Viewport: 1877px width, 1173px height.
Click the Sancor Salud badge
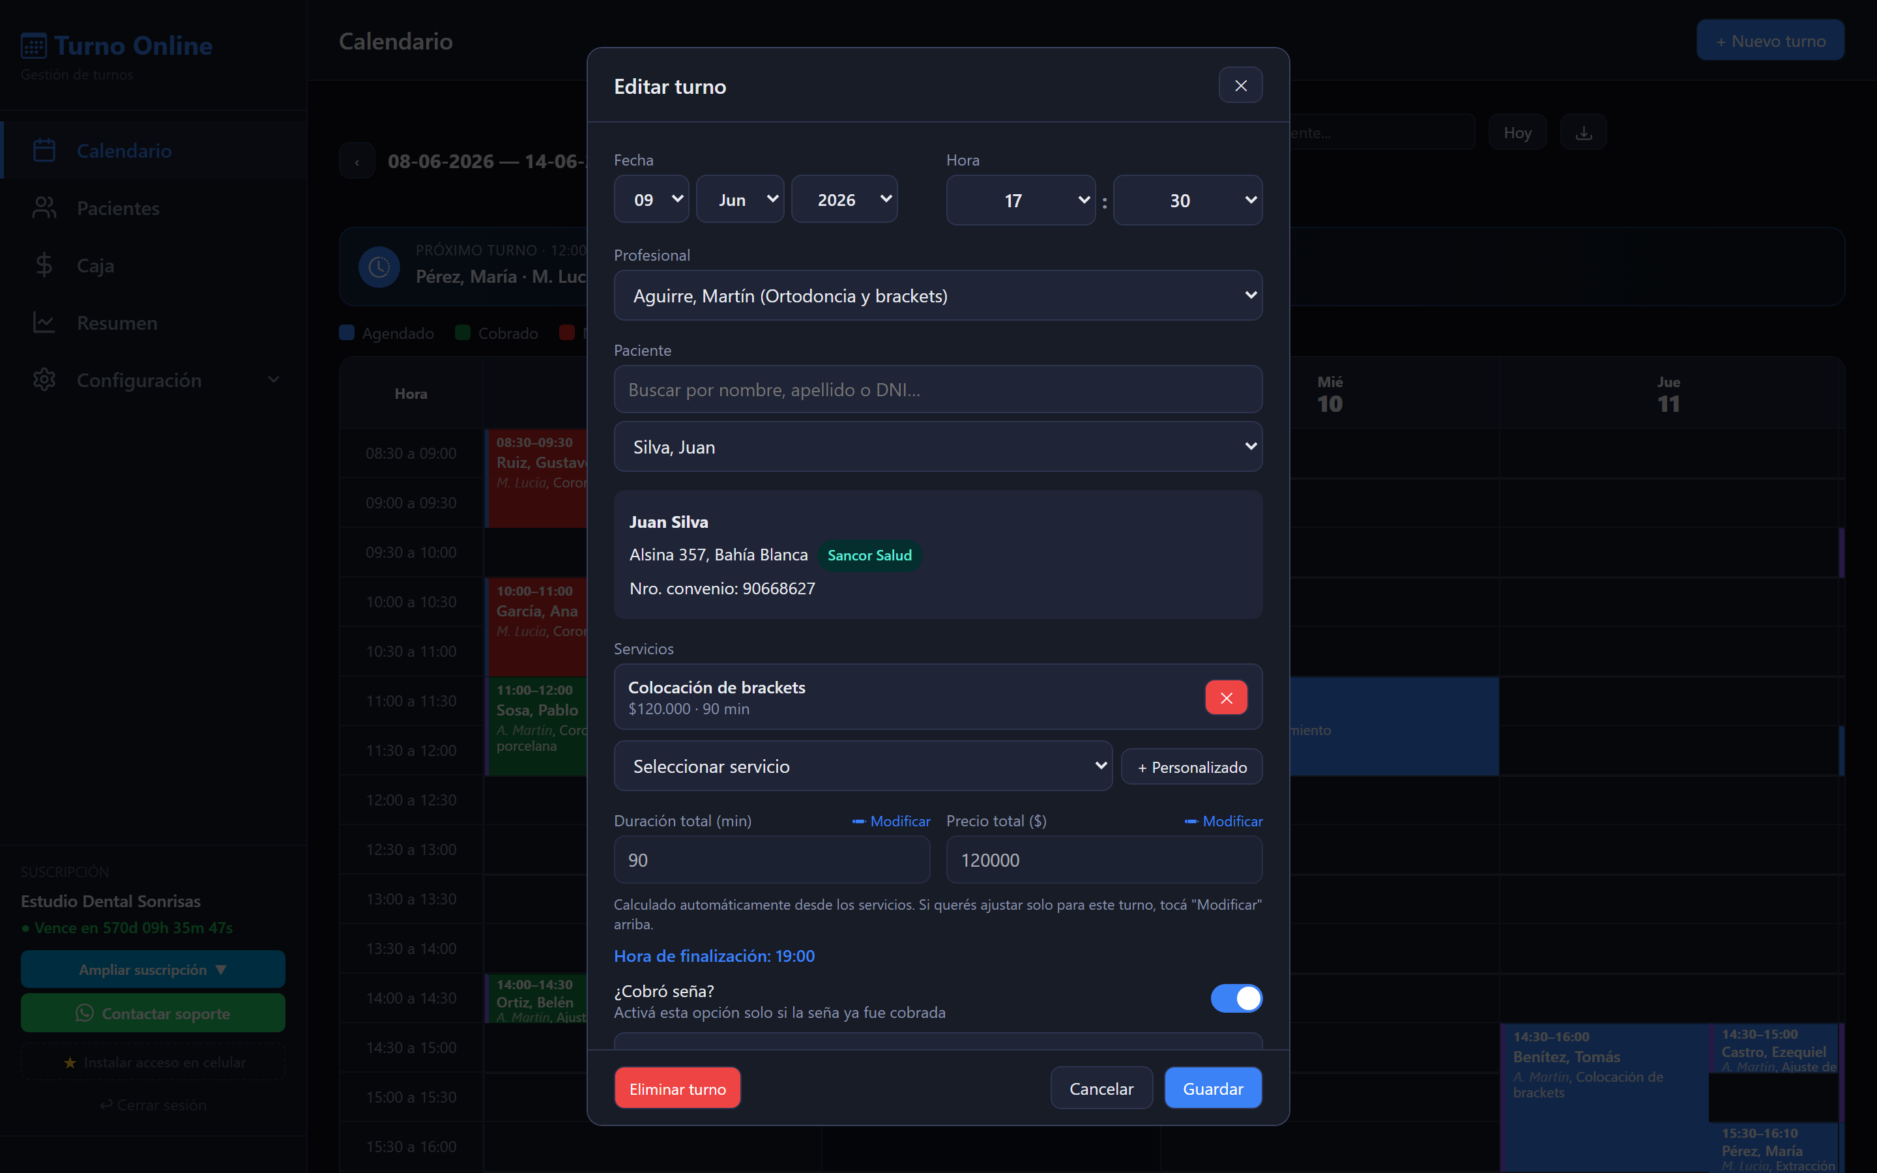point(869,555)
